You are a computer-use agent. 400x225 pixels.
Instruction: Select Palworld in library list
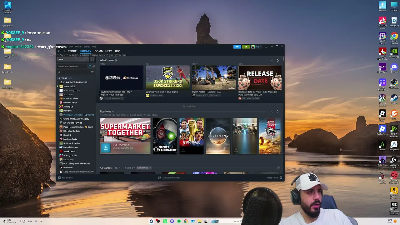(67, 111)
